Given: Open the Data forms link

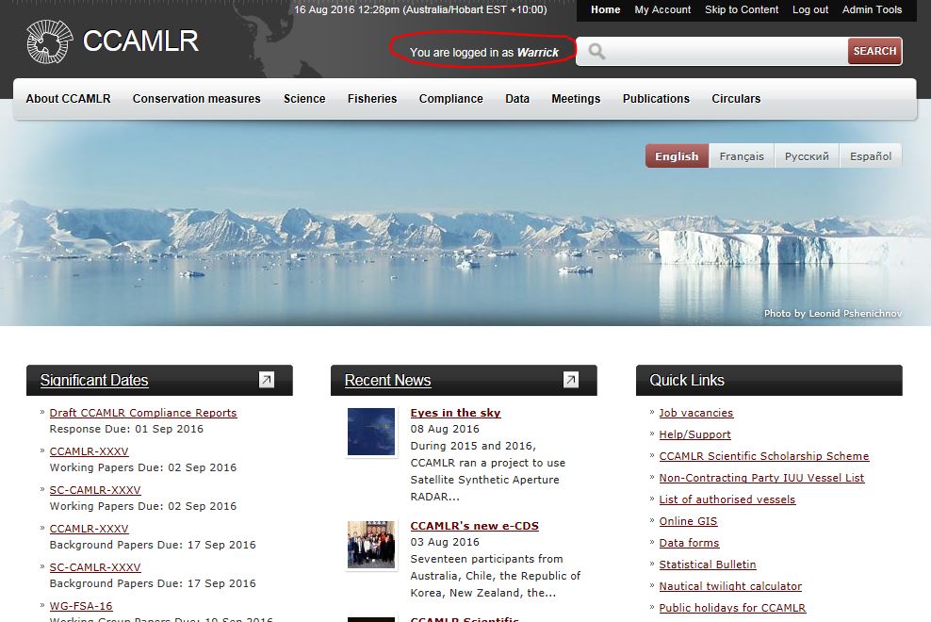Looking at the screenshot, I should [x=689, y=543].
